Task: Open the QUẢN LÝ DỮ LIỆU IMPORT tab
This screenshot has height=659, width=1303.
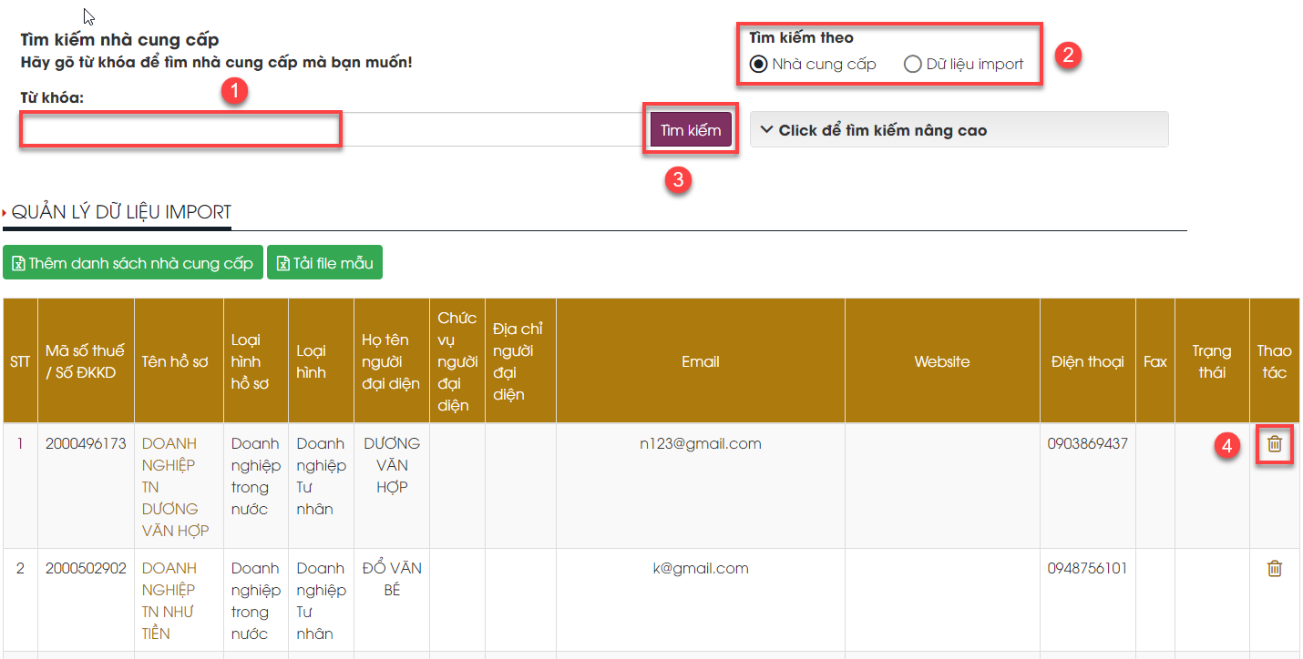Action: (x=121, y=212)
